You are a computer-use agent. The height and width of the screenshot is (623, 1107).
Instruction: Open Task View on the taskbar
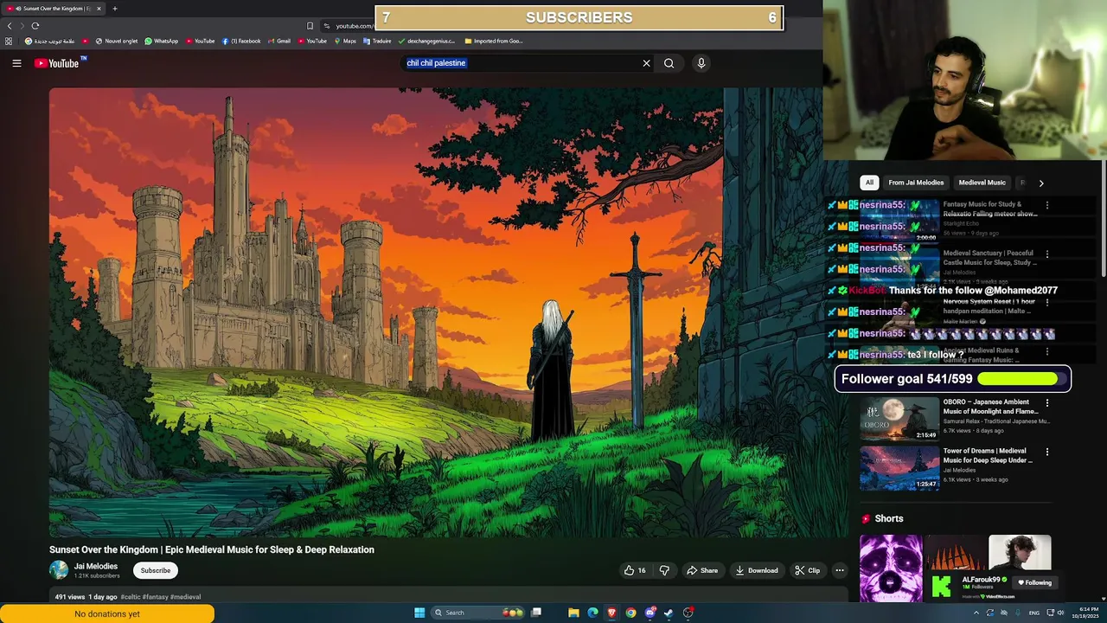click(536, 613)
